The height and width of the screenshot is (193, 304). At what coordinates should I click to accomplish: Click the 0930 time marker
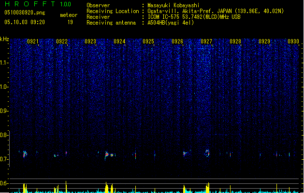(x=293, y=41)
